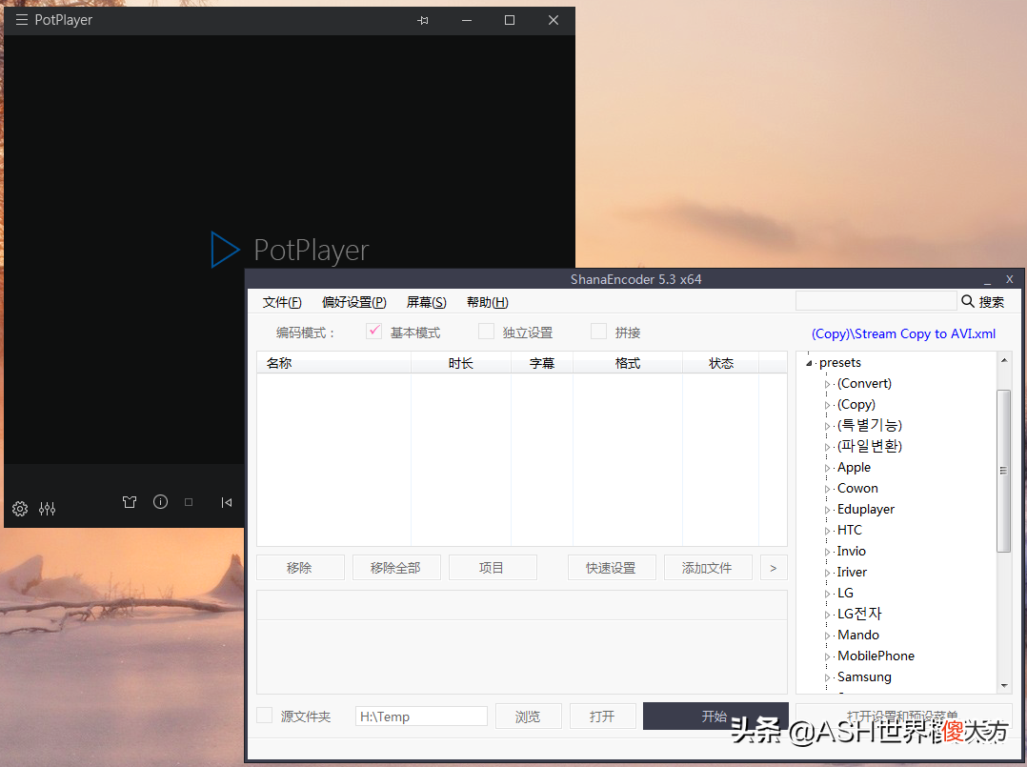The image size is (1027, 767).
Task: Open the Stream Copy to AVI.xml preset link
Action: point(903,333)
